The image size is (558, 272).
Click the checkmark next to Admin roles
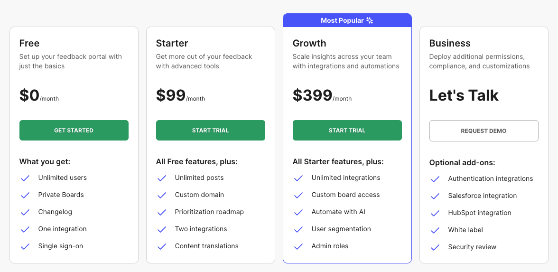coord(298,246)
